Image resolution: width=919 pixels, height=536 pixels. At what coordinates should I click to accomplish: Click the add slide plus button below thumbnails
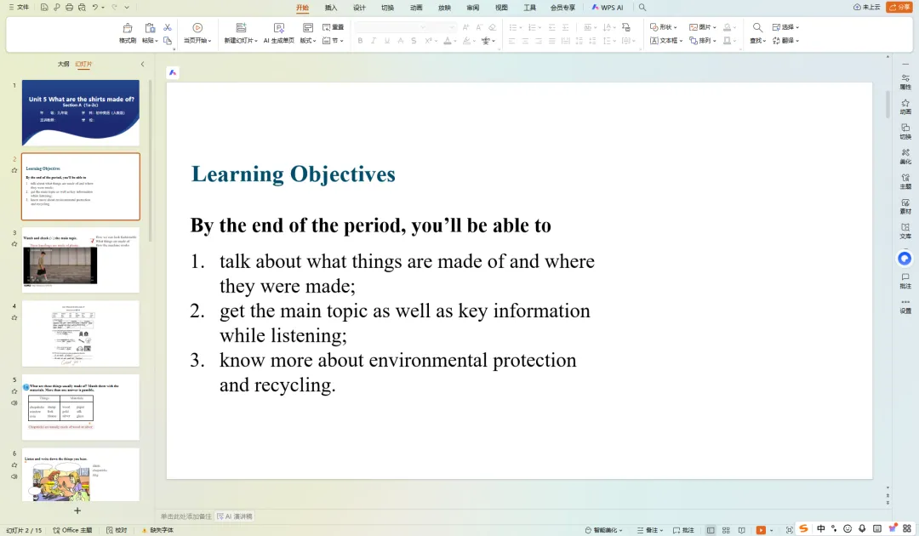(77, 510)
